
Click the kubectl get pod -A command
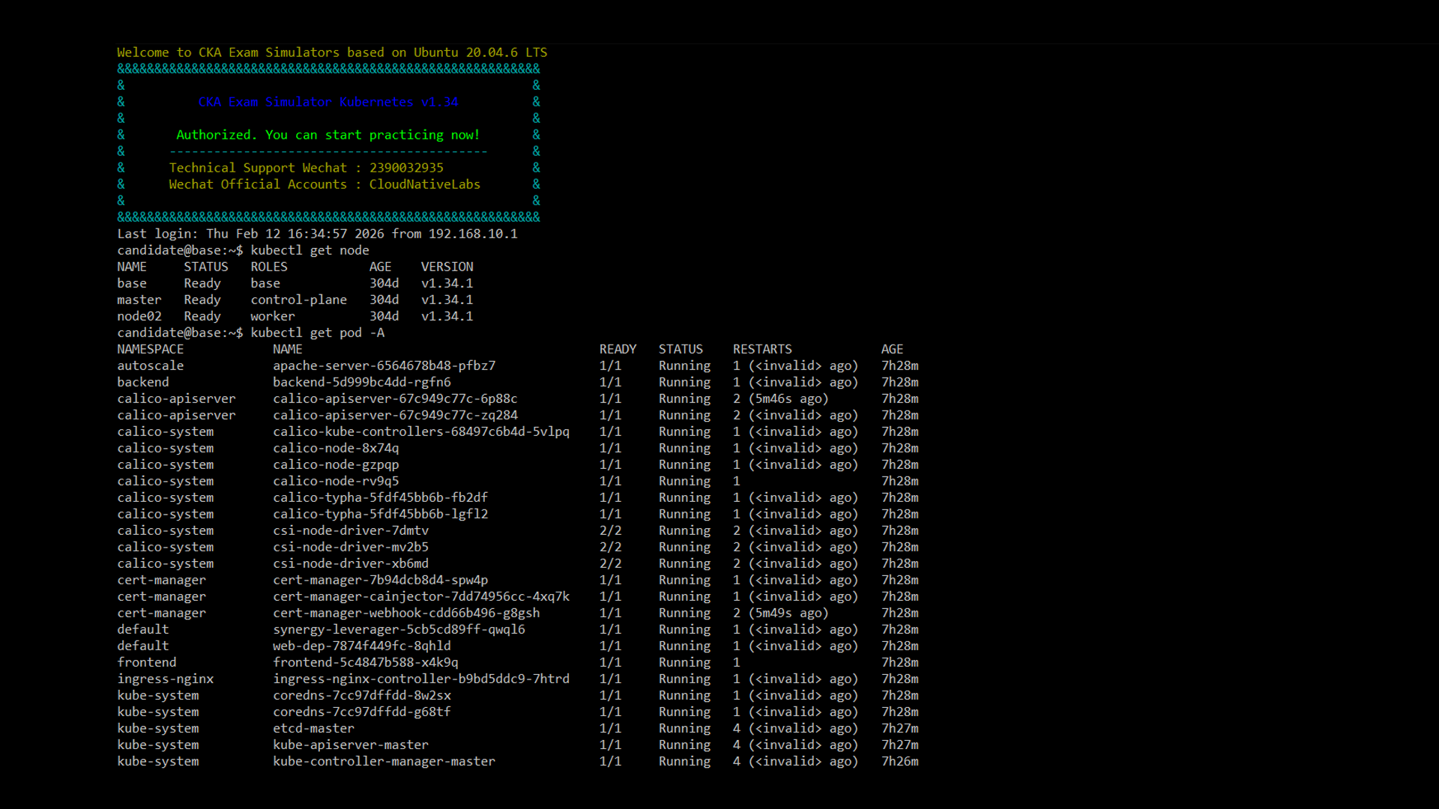[317, 333]
